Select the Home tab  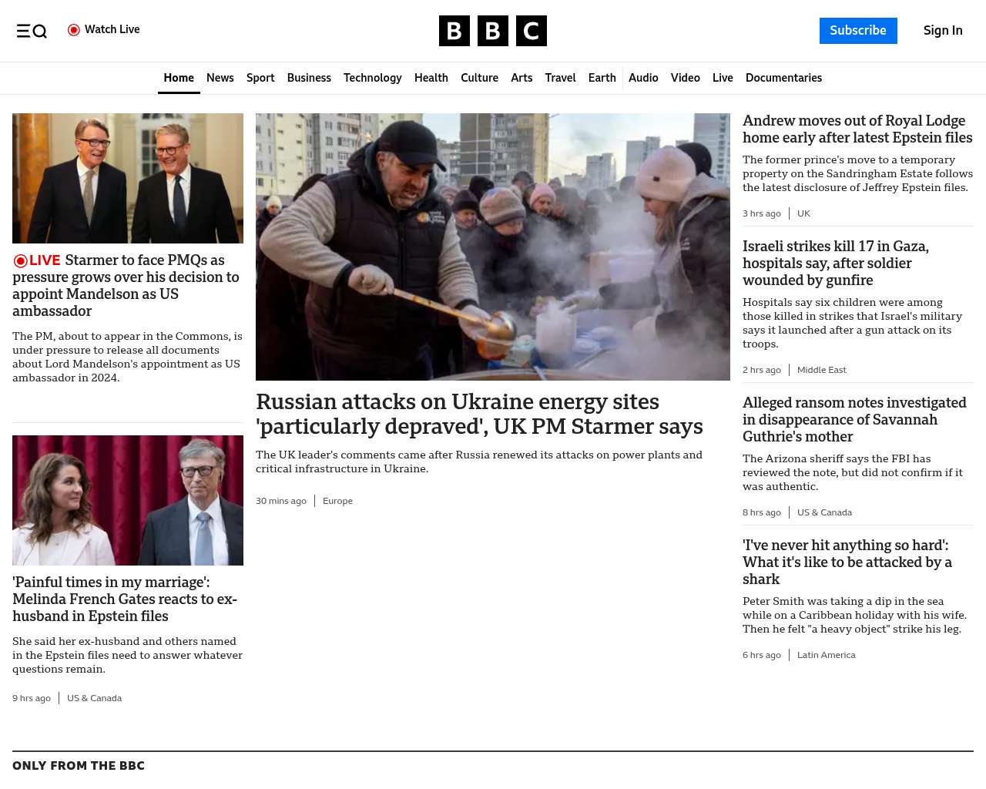pyautogui.click(x=179, y=78)
